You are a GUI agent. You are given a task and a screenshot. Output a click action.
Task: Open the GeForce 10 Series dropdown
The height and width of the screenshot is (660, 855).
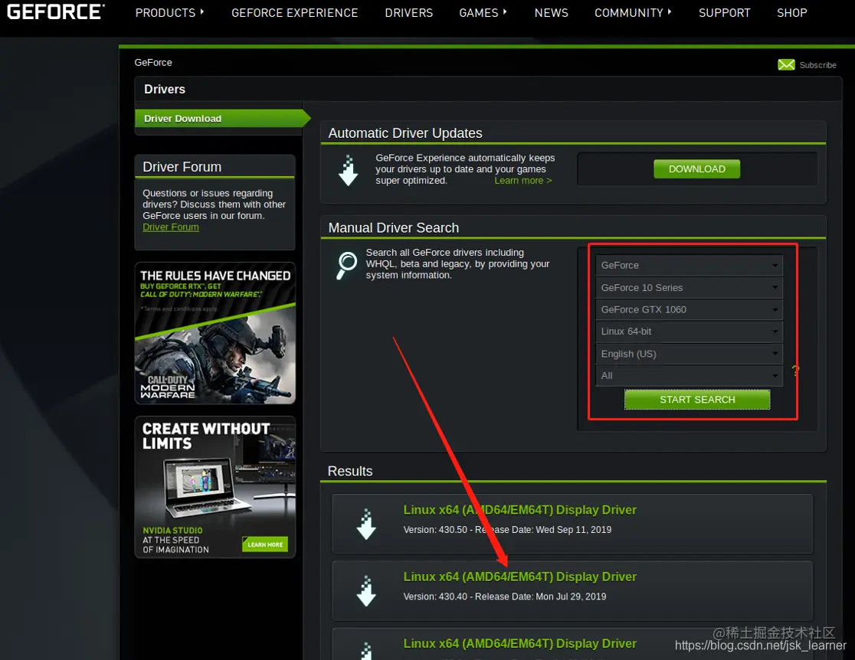(x=689, y=287)
